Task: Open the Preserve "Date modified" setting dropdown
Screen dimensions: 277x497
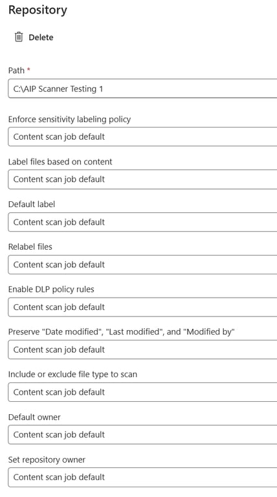Action: (x=142, y=349)
